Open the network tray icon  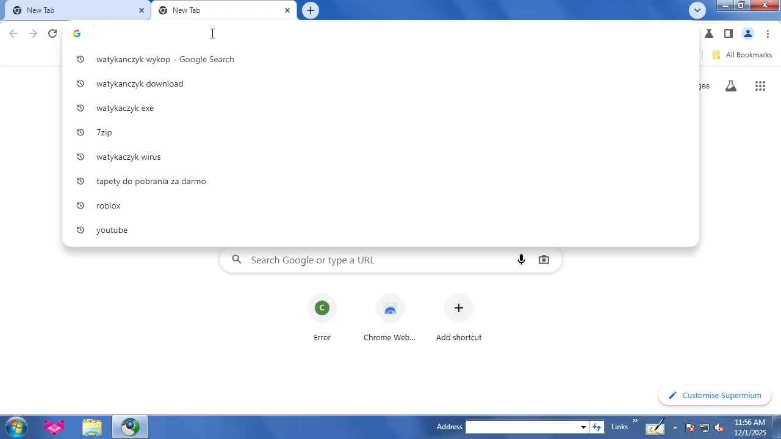point(705,427)
